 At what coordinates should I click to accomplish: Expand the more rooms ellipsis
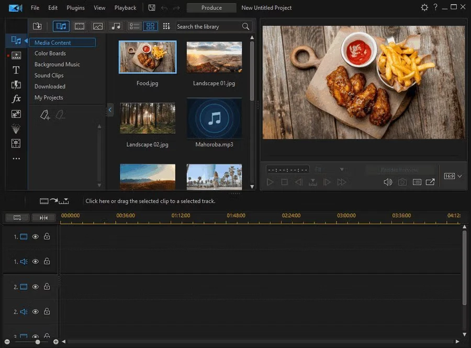16,158
